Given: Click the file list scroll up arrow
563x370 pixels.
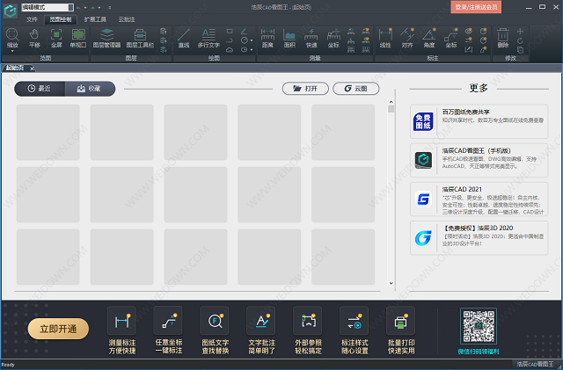Looking at the screenshot, I should [x=391, y=102].
